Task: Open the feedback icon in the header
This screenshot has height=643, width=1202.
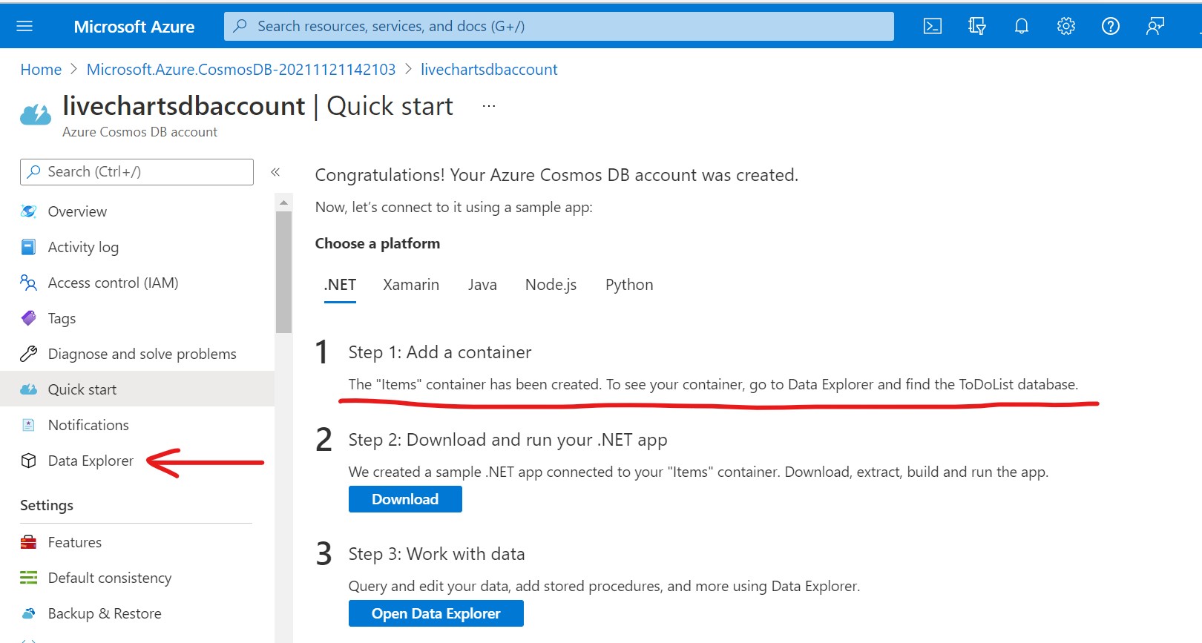Action: pos(1155,27)
